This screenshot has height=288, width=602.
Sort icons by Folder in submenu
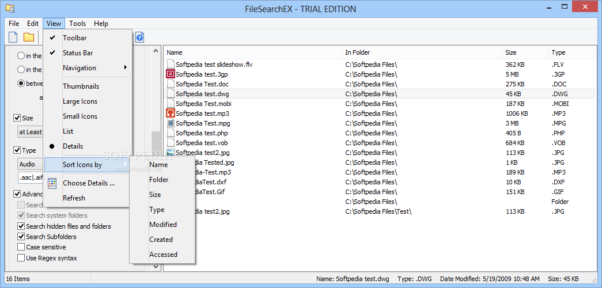point(162,180)
